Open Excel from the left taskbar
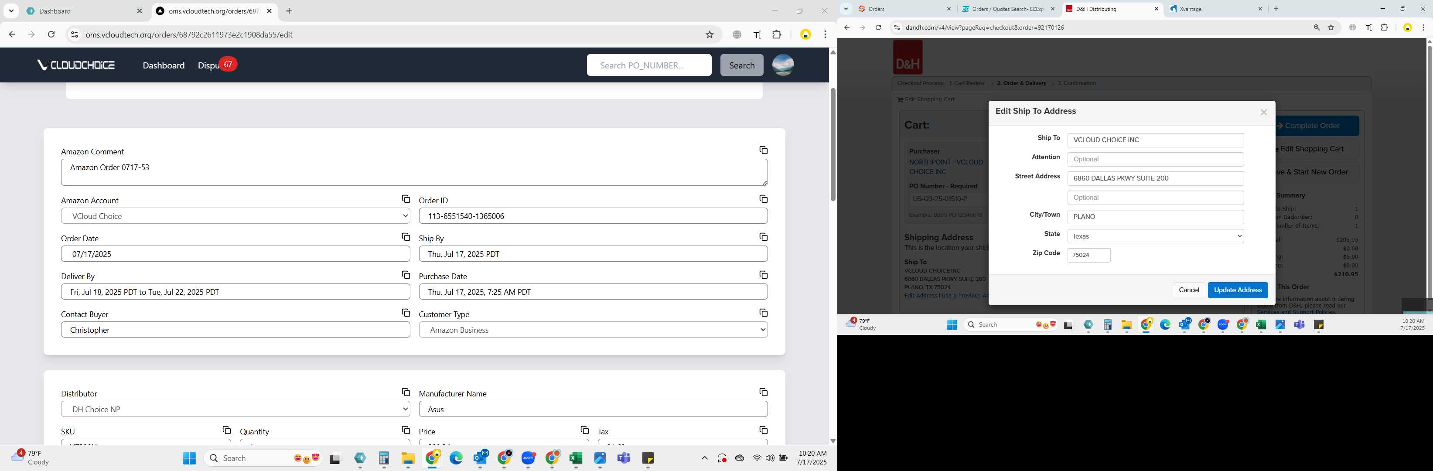1433x471 pixels. (576, 457)
